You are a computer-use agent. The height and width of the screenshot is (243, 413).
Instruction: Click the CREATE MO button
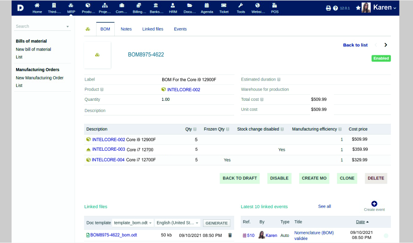[x=314, y=178]
